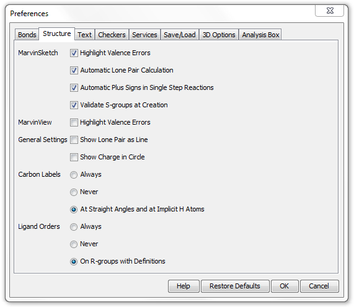
Task: Check Show Lone Pair as Line
Action: 74,140
